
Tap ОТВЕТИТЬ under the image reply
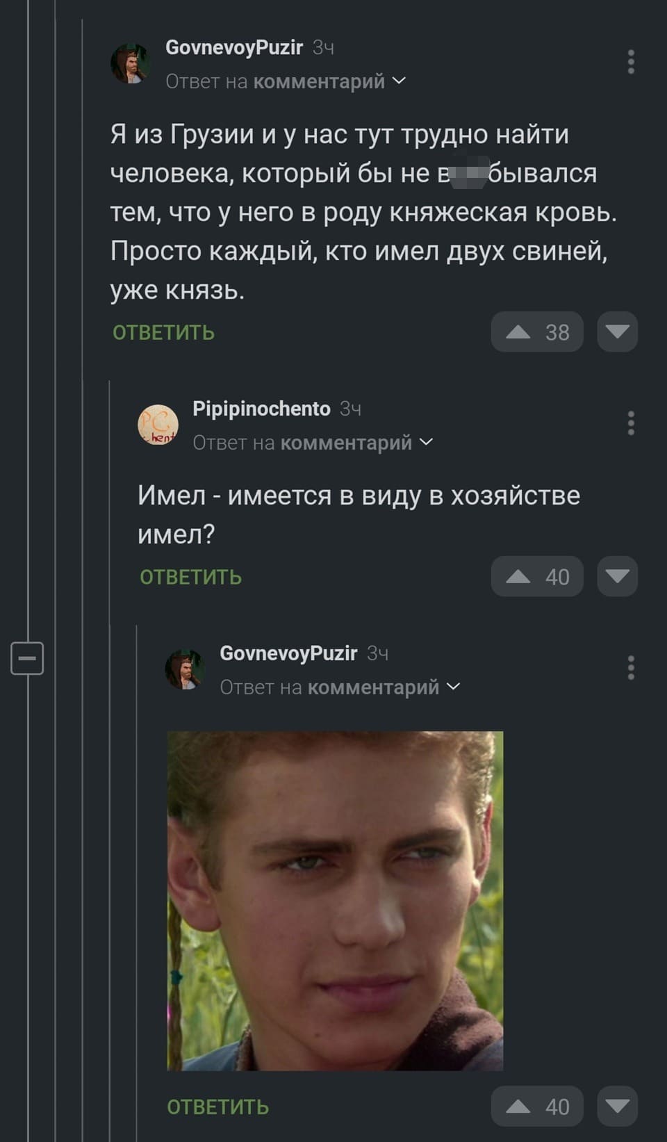point(218,1107)
